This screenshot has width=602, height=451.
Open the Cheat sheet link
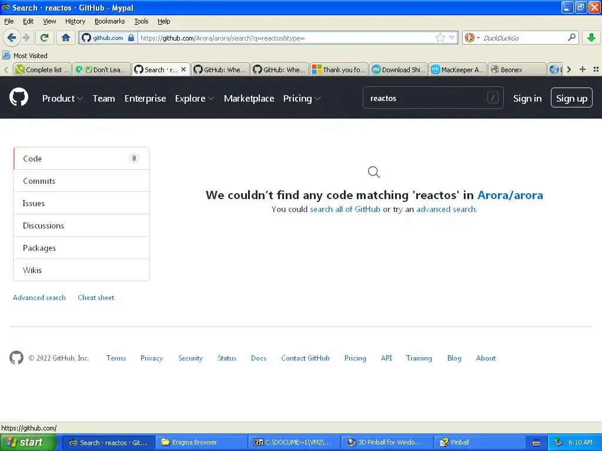point(96,298)
